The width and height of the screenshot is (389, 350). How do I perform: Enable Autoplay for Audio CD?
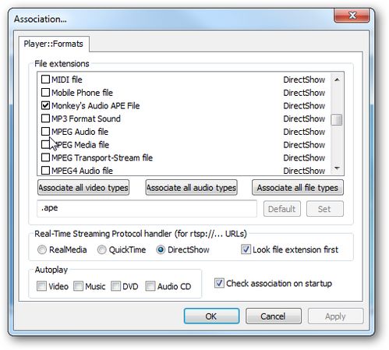pos(150,286)
